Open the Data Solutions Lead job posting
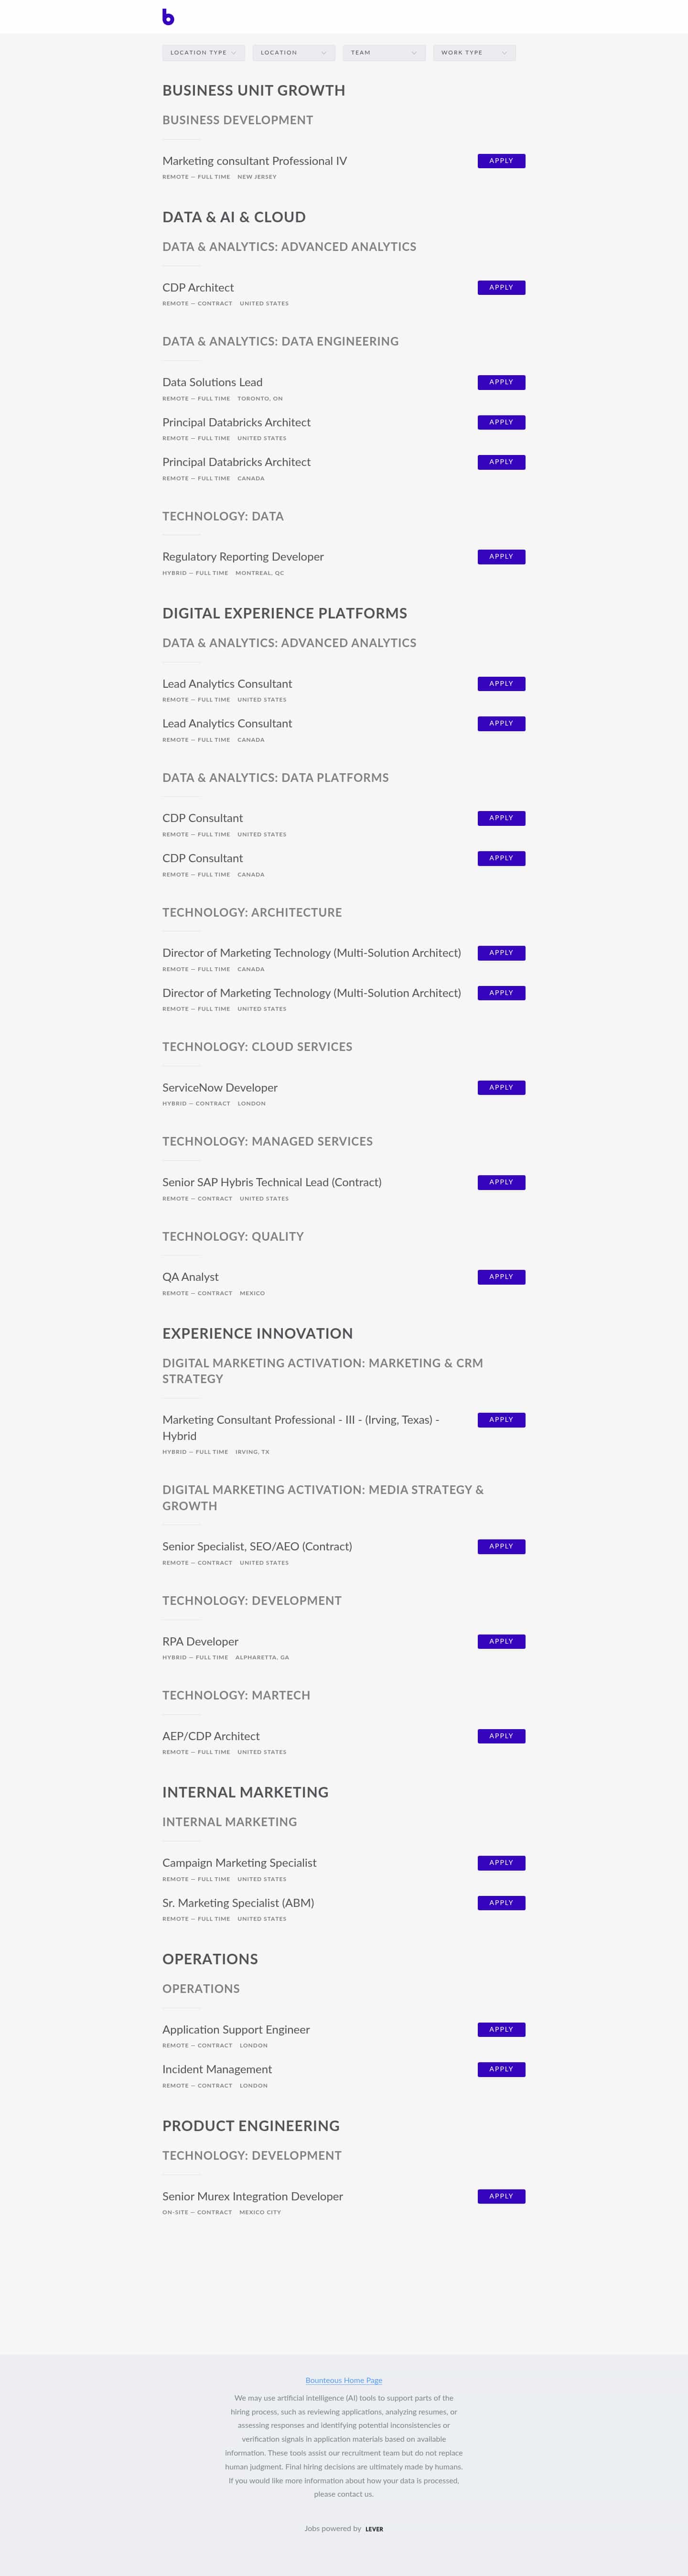688x2576 pixels. click(212, 382)
